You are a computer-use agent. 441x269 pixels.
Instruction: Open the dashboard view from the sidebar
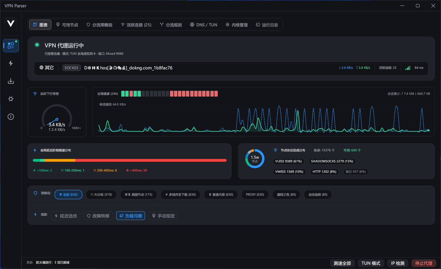(11, 46)
